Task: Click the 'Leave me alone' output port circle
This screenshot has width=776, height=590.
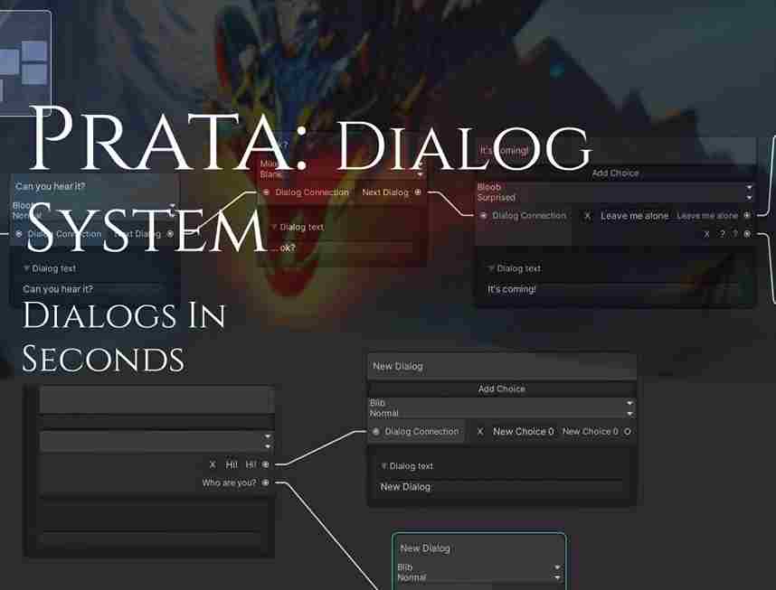Action: [746, 216]
